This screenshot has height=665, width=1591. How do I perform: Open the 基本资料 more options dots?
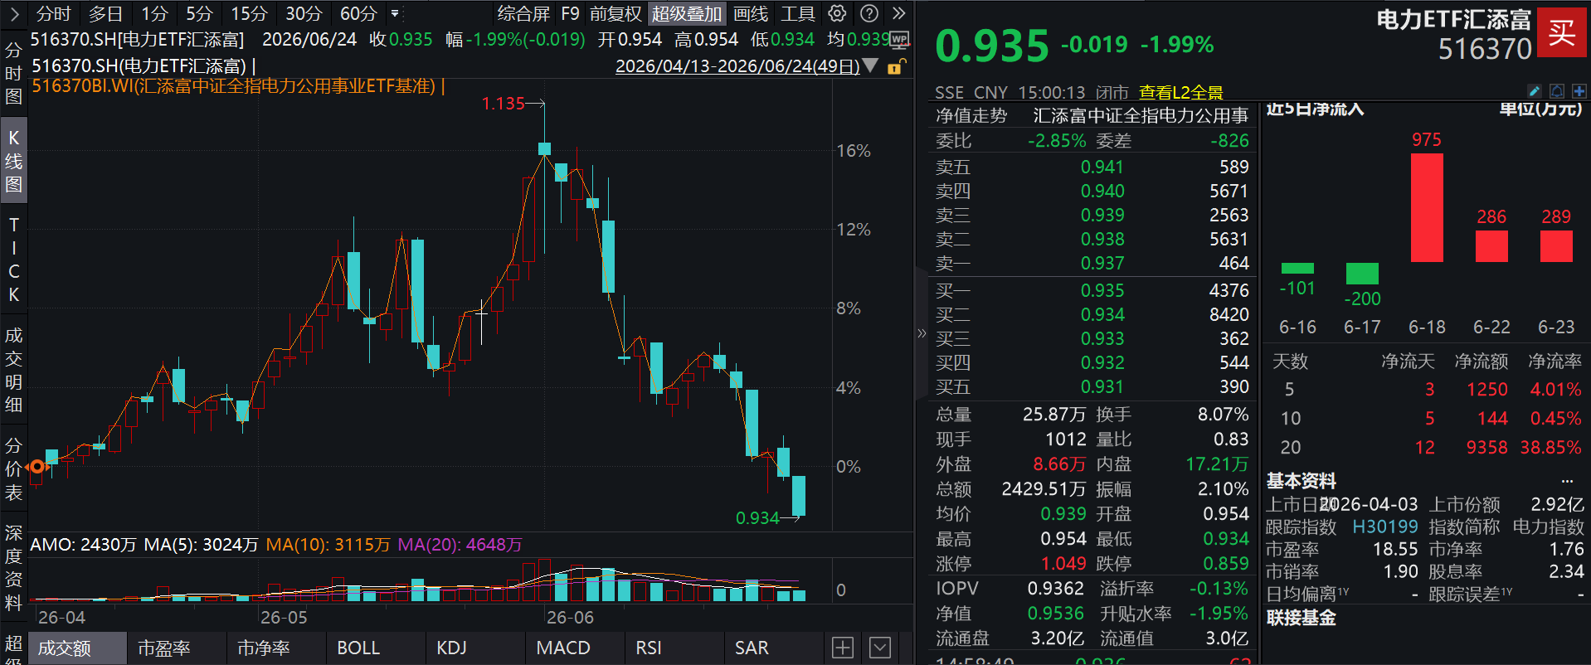[x=1567, y=481]
